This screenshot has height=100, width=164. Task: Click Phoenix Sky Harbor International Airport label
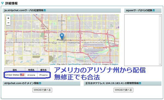click(94, 55)
